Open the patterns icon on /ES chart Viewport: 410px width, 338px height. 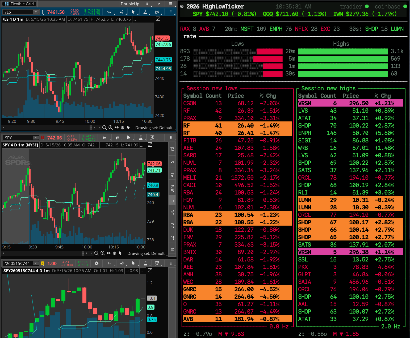click(157, 12)
